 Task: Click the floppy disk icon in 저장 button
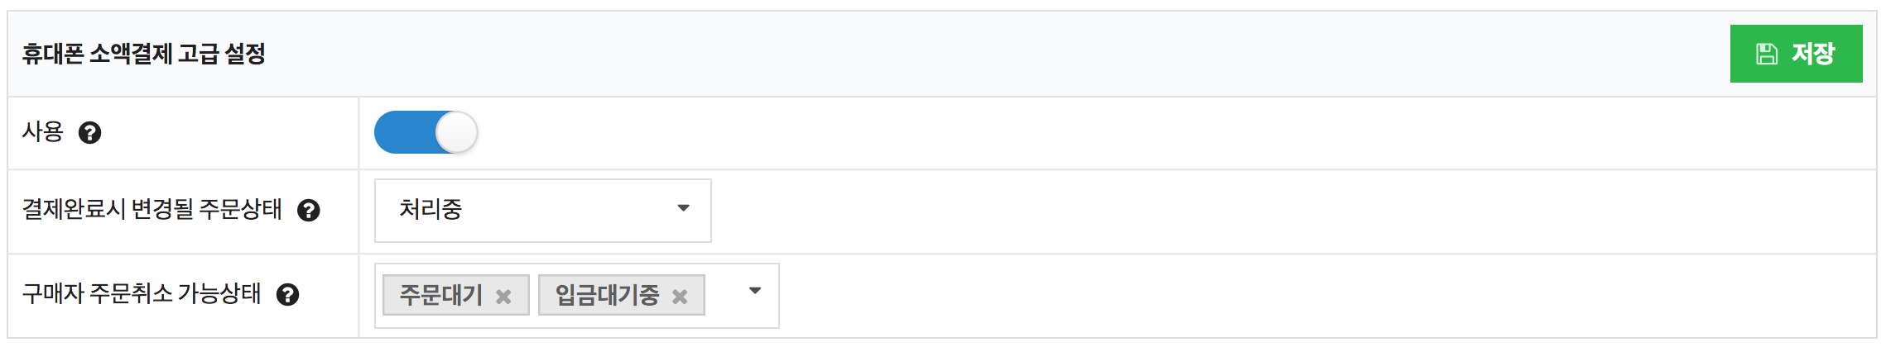[x=1767, y=55]
